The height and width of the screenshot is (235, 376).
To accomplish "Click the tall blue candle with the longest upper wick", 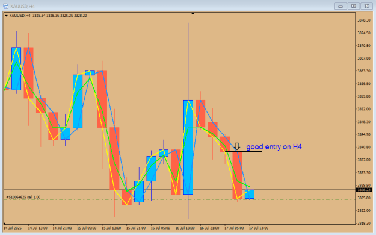I will [188, 147].
